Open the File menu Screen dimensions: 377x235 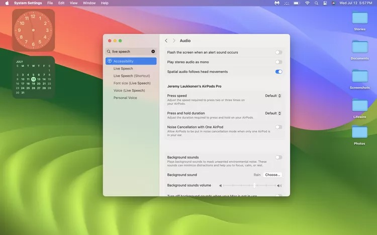tap(50, 3)
